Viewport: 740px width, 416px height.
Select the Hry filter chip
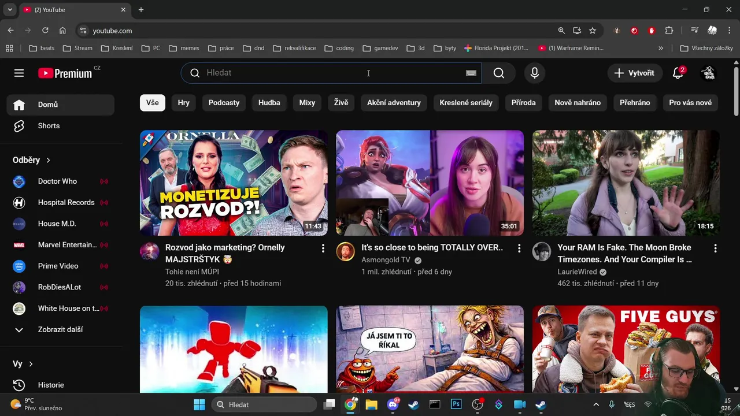click(184, 103)
